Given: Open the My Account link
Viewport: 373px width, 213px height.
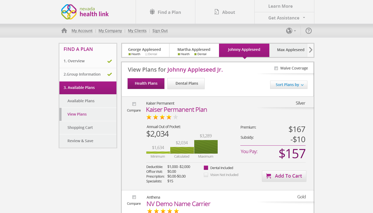Looking at the screenshot, I should (82, 31).
